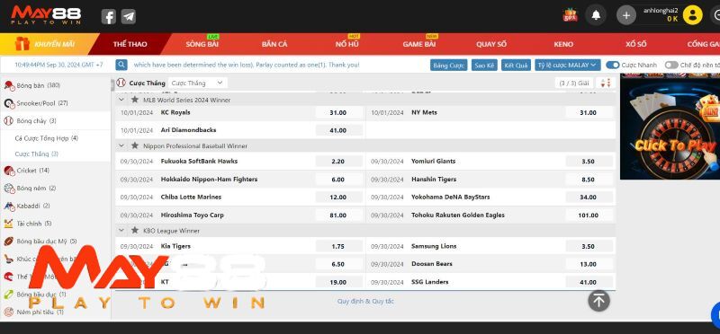720x334 pixels.
Task: Click the (3 / 3) Giải league filter
Action: click(x=574, y=83)
